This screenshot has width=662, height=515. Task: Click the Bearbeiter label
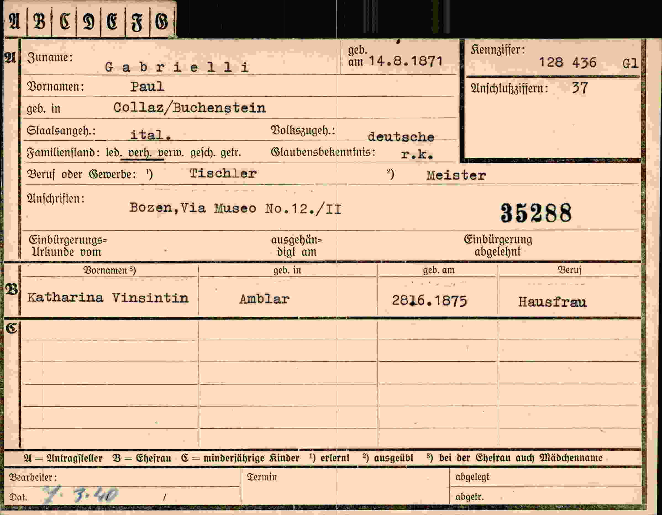[x=33, y=477]
